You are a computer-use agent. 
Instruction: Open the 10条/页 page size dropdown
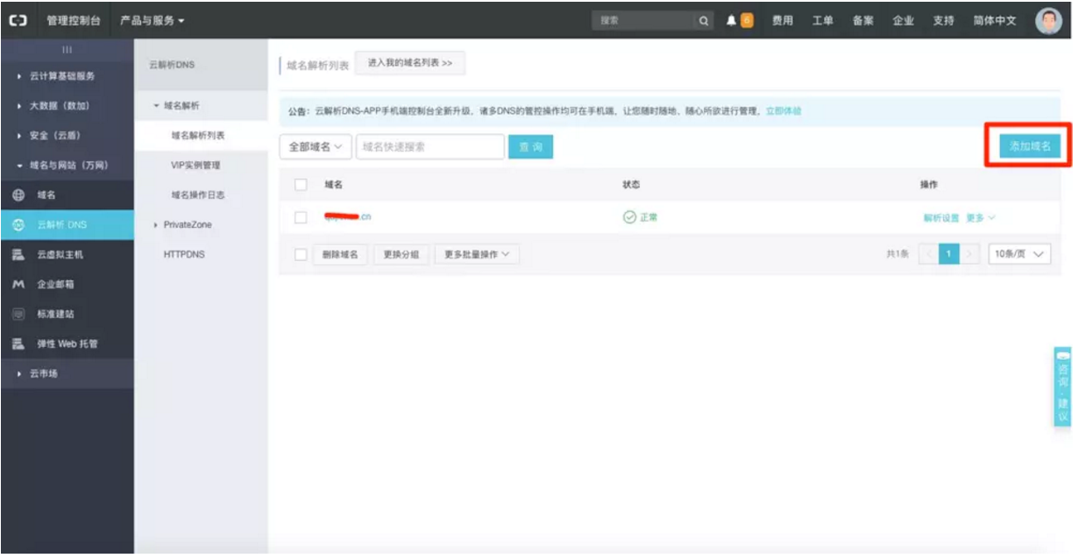(x=1019, y=254)
